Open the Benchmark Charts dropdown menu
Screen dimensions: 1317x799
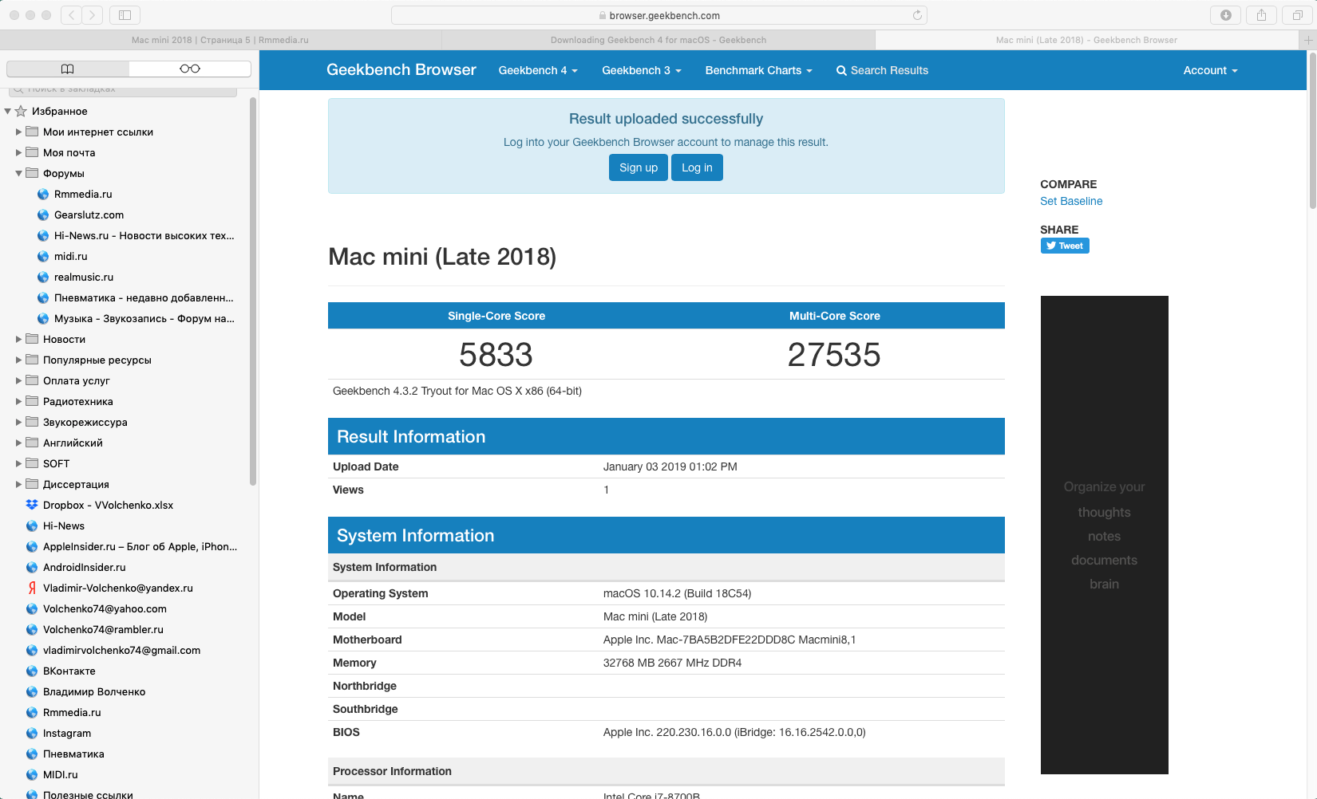[758, 70]
